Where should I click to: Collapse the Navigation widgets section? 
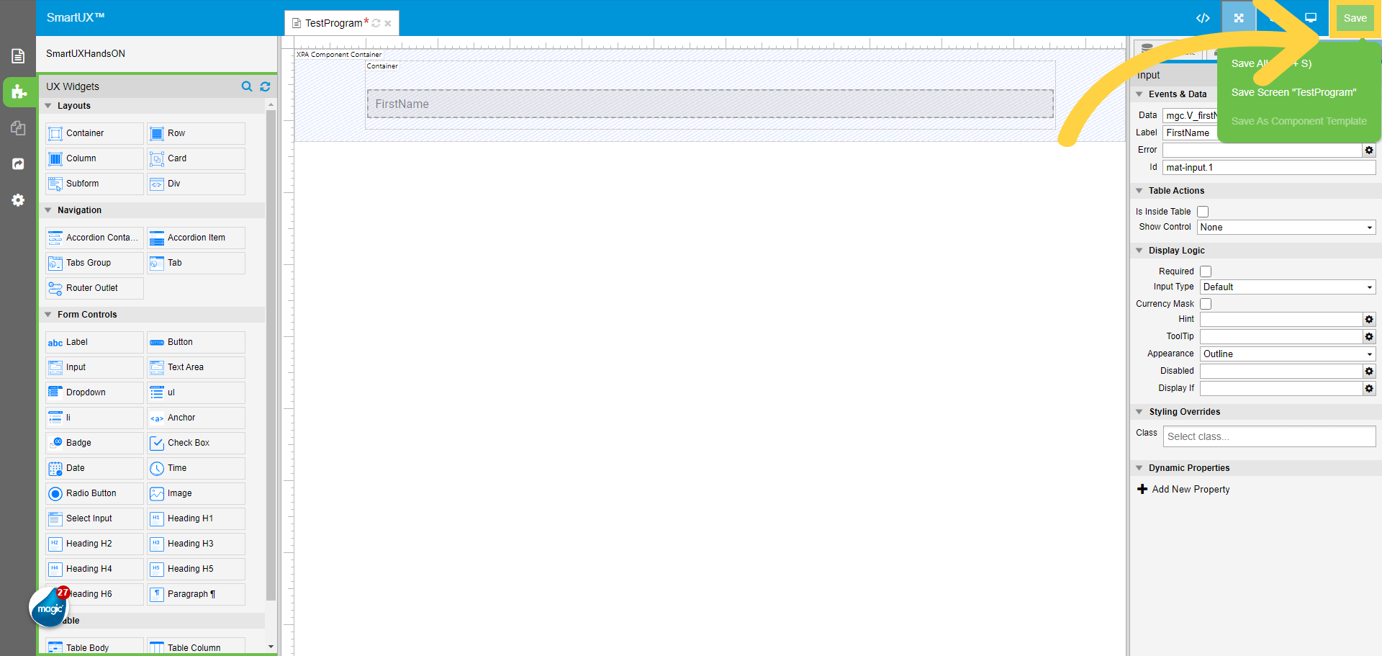coord(49,210)
